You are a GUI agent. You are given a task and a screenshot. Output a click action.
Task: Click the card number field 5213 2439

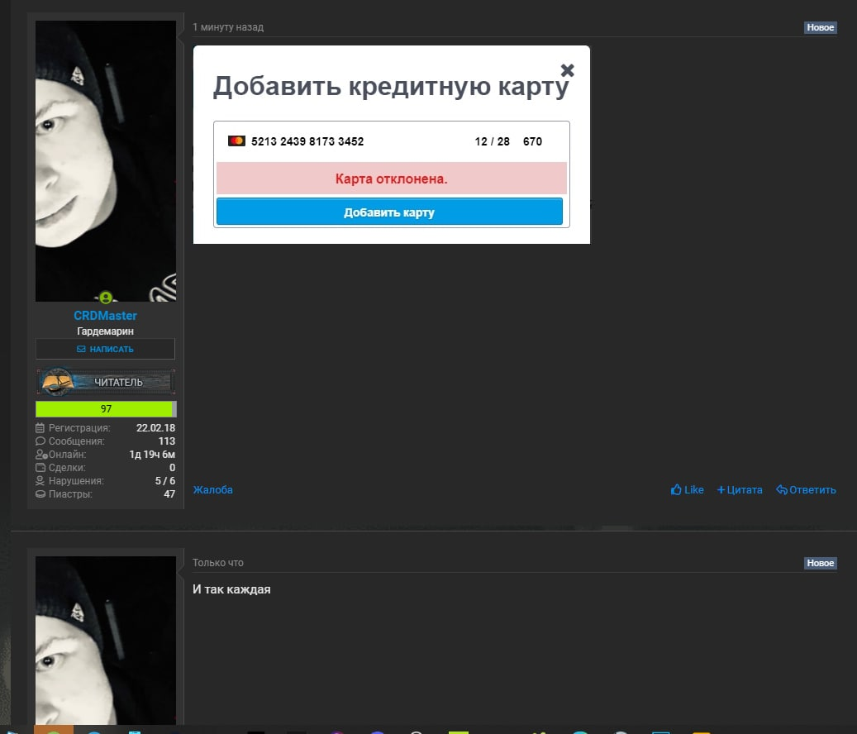click(x=307, y=141)
